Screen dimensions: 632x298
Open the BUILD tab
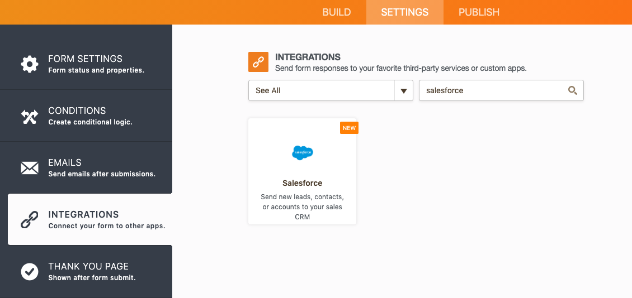337,12
